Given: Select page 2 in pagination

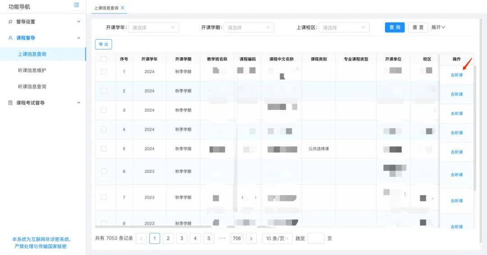Looking at the screenshot, I should [168, 238].
